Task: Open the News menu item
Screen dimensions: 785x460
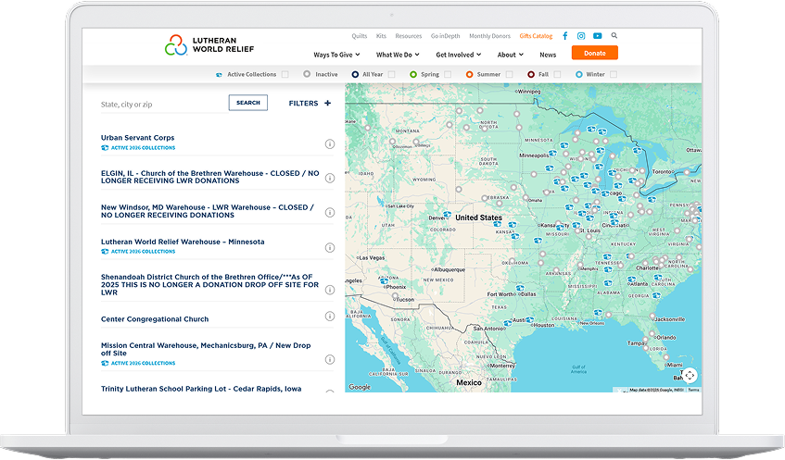Action: coord(548,55)
